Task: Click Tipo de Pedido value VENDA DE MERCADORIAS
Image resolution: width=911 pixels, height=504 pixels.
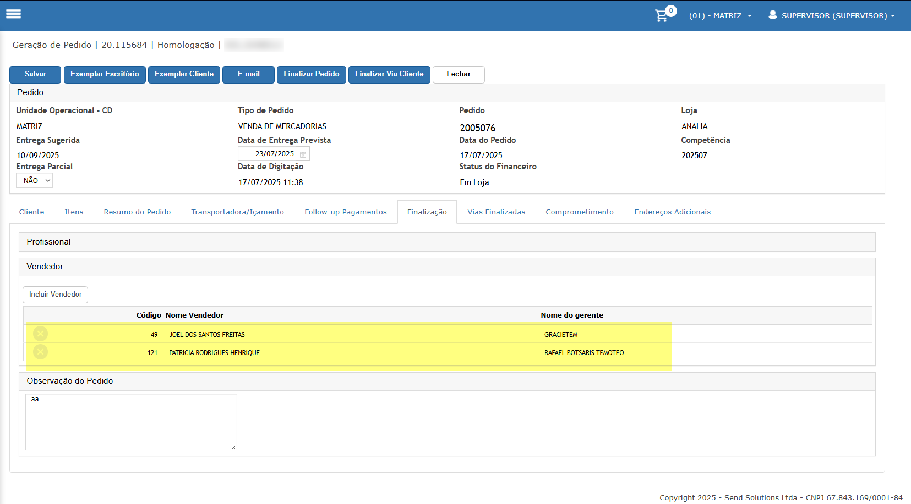Action: pyautogui.click(x=282, y=126)
